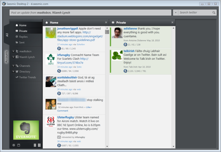Open Twitter Trends in sidebar
This screenshot has height=152, width=221.
pyautogui.click(x=26, y=77)
